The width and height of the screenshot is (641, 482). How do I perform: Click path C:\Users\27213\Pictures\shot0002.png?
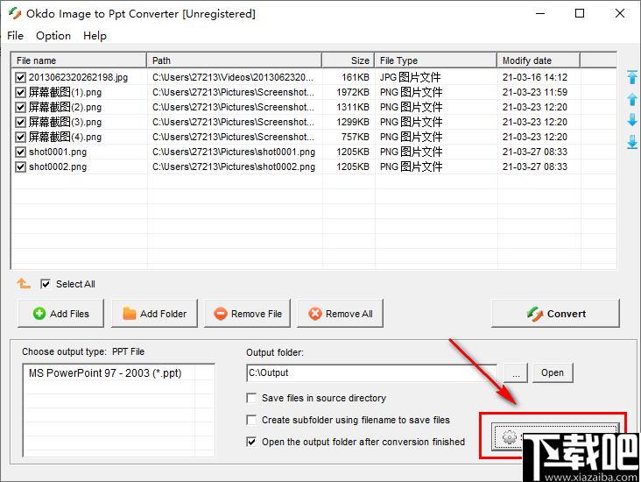pyautogui.click(x=234, y=167)
